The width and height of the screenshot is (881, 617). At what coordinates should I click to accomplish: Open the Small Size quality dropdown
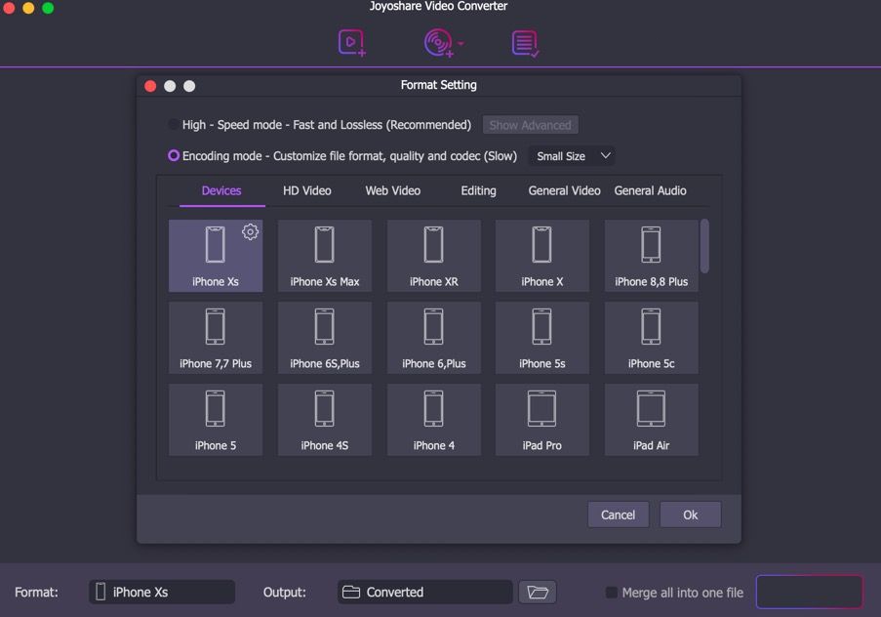click(x=572, y=156)
